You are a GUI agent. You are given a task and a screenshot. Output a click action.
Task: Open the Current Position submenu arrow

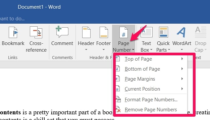182,89
